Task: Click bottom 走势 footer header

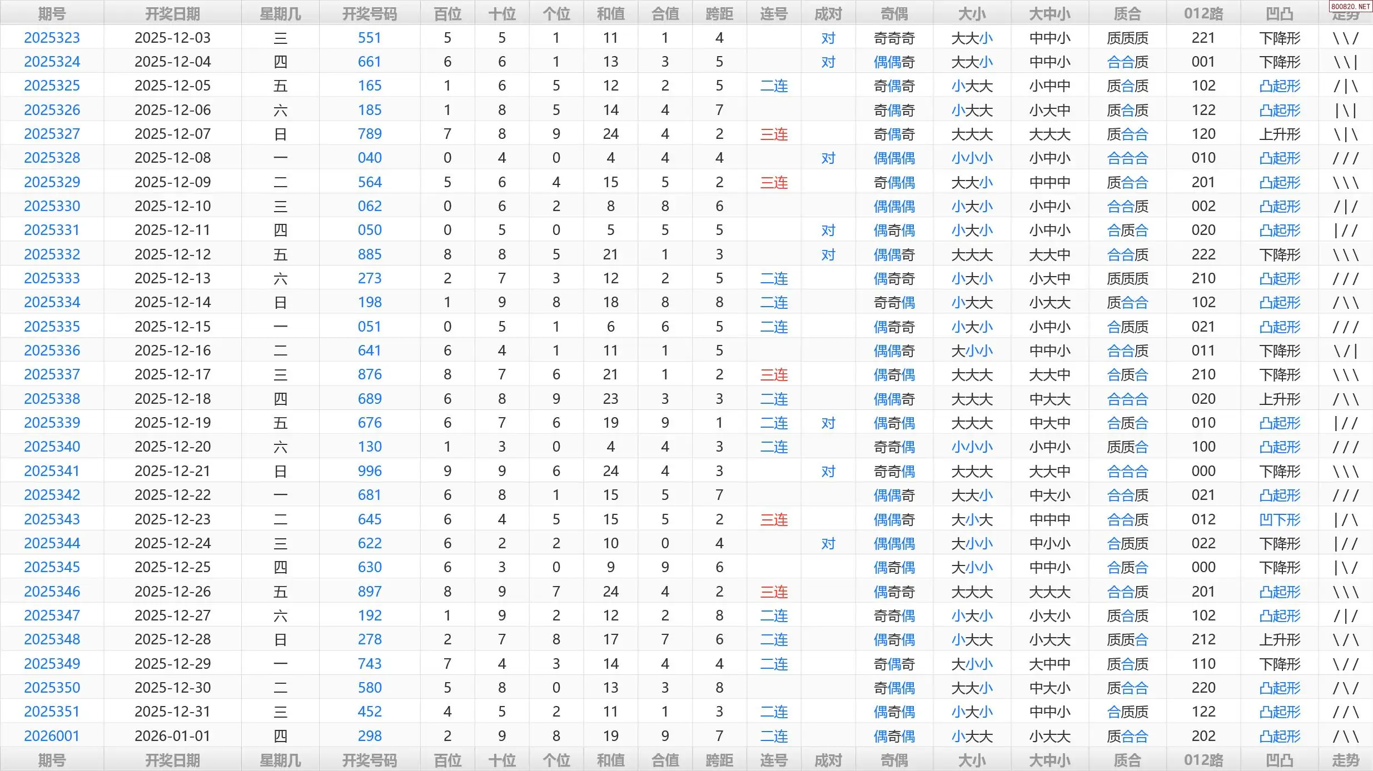Action: click(x=1345, y=760)
